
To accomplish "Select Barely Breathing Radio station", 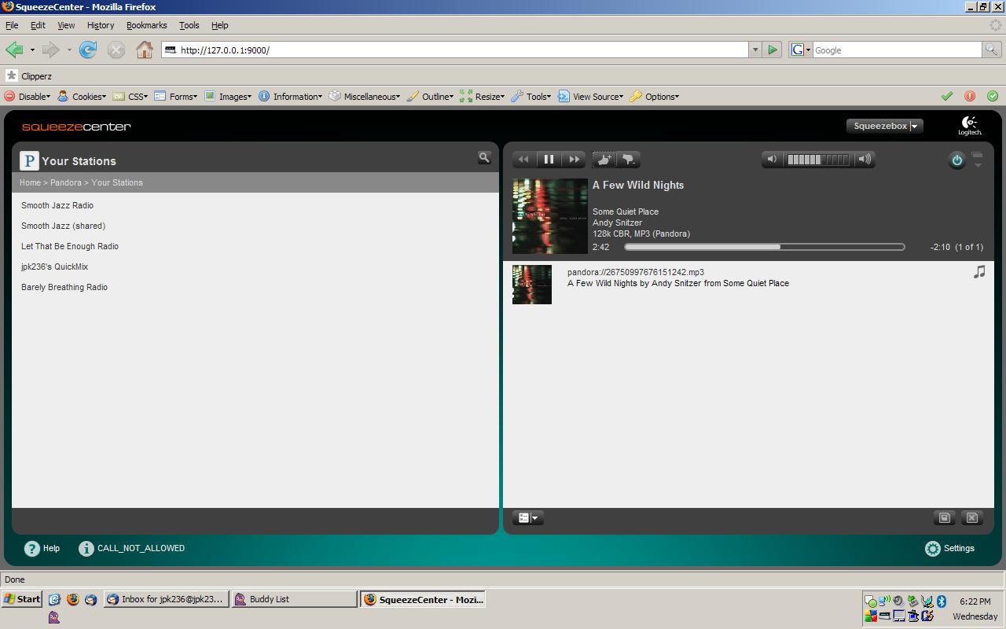I will (64, 287).
